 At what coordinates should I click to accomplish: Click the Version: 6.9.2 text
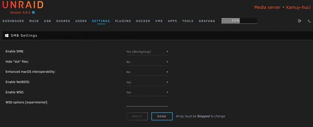pos(20,12)
